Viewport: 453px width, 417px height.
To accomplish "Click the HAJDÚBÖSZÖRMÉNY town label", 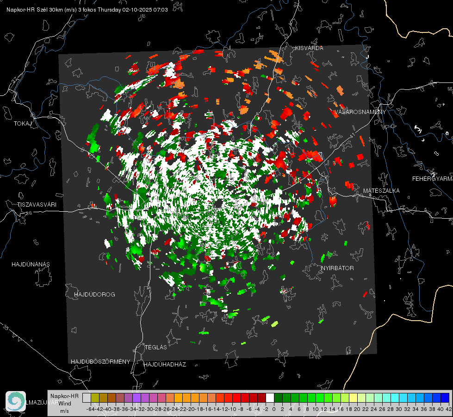I will [100, 362].
